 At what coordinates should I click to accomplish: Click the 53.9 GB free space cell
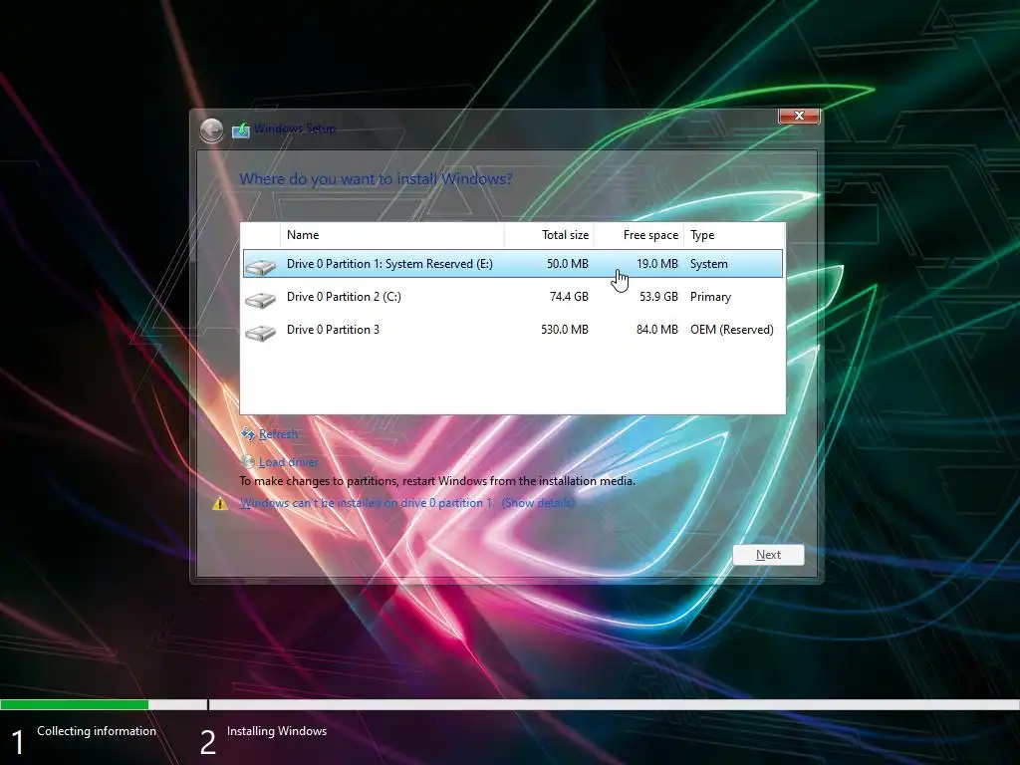(x=658, y=297)
